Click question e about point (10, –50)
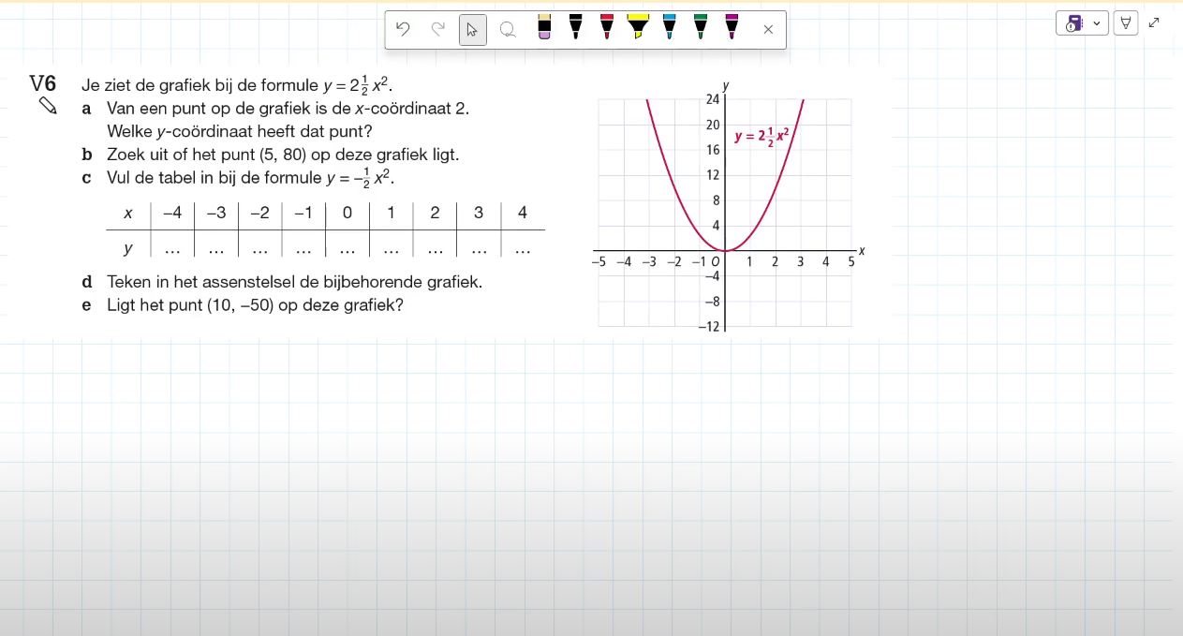Image resolution: width=1183 pixels, height=636 pixels. [x=255, y=304]
